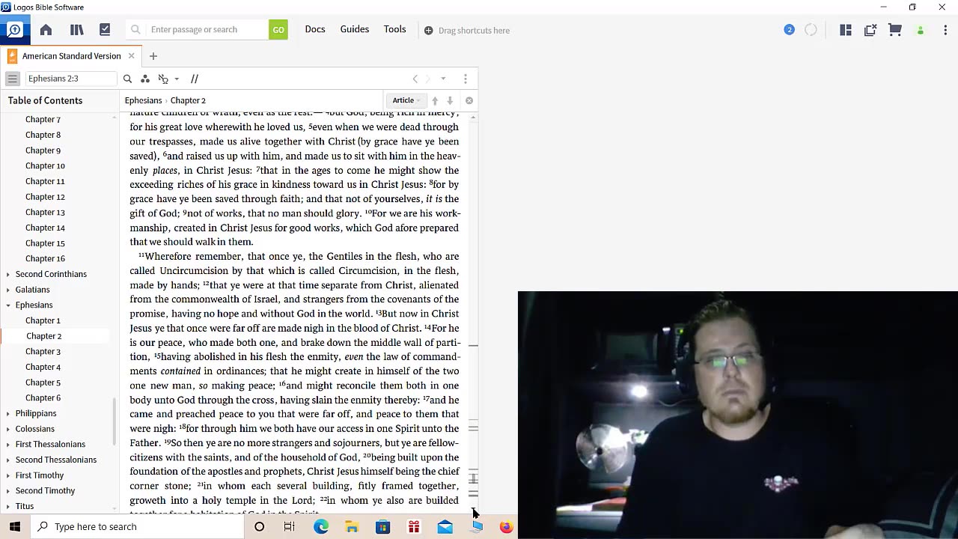The height and width of the screenshot is (539, 958).
Task: Open the Tools menu
Action: click(x=395, y=29)
